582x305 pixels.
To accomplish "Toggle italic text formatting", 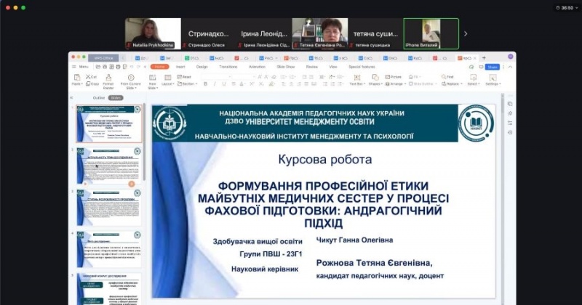I will click(x=214, y=84).
